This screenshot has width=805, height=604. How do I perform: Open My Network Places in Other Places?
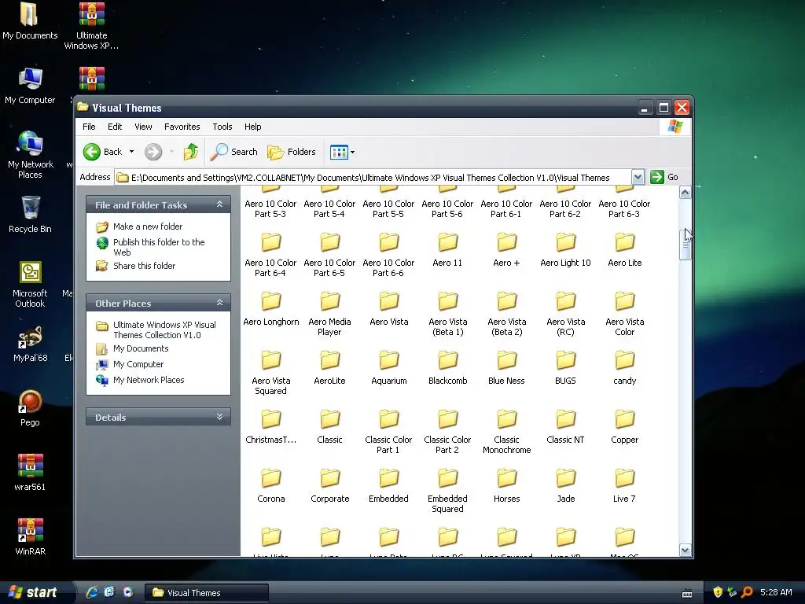pyautogui.click(x=149, y=380)
